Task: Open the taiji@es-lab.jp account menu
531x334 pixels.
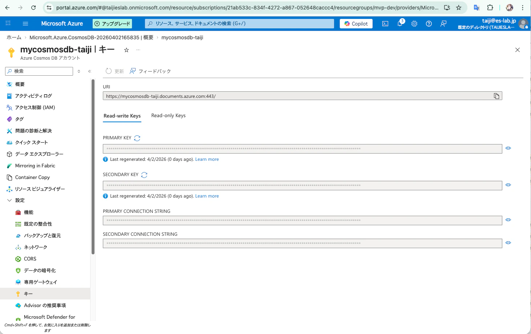Action: pyautogui.click(x=492, y=24)
